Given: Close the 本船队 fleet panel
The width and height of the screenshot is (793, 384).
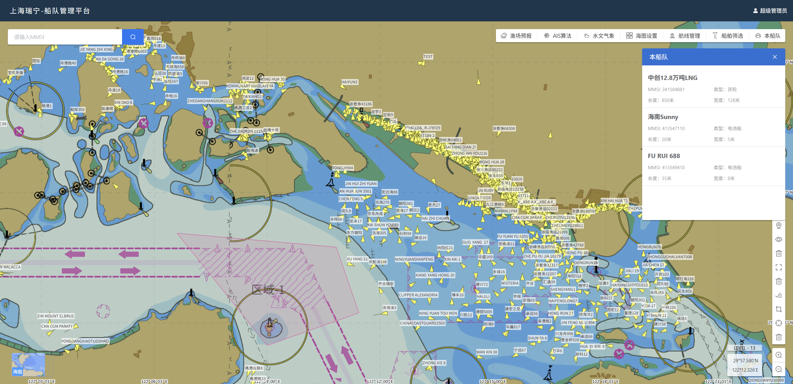Looking at the screenshot, I should point(775,57).
